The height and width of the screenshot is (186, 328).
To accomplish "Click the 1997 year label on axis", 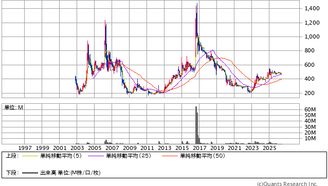I will (25, 148).
